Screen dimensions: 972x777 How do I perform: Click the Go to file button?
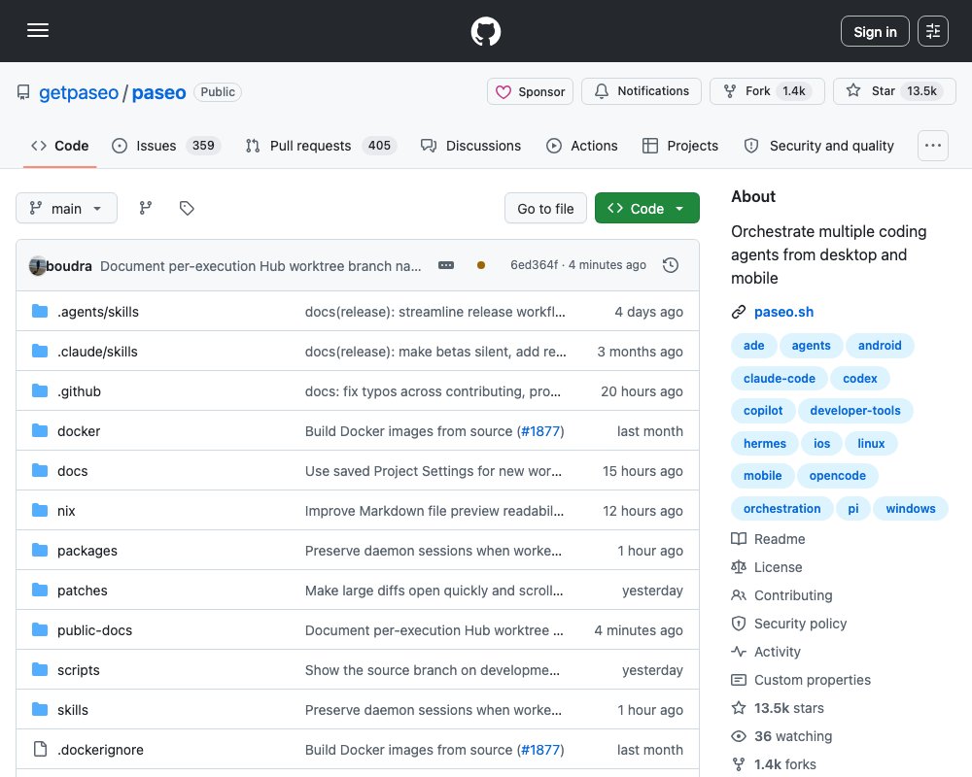pos(545,208)
